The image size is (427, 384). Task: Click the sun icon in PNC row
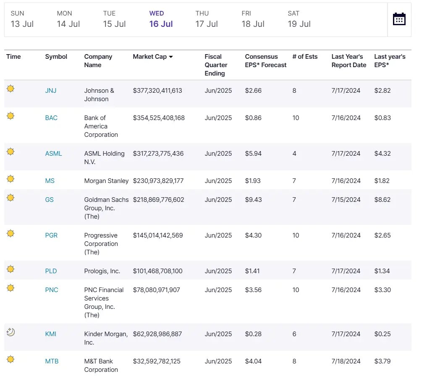pyautogui.click(x=10, y=288)
